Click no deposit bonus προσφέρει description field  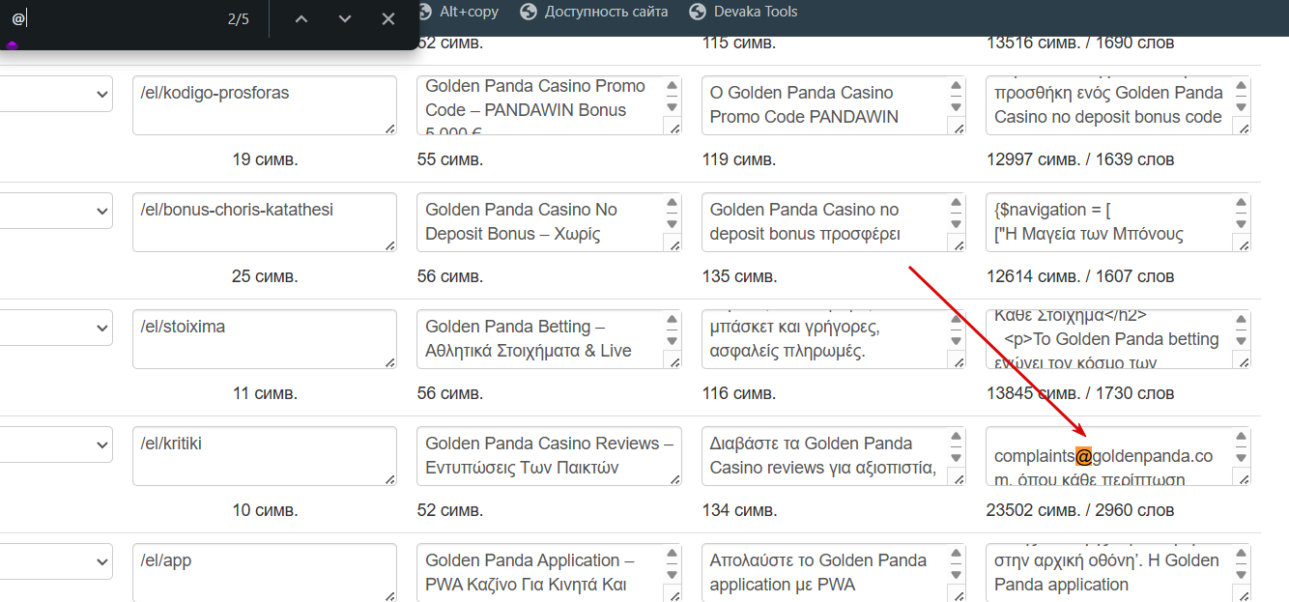(x=834, y=222)
